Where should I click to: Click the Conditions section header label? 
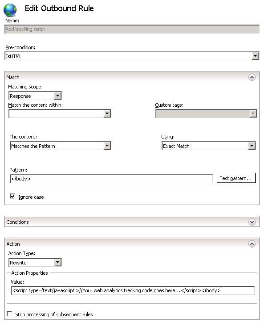pos(17,222)
